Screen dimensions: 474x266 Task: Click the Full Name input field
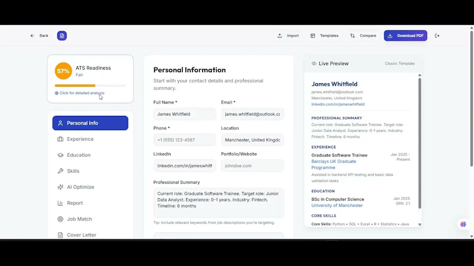[x=185, y=114]
